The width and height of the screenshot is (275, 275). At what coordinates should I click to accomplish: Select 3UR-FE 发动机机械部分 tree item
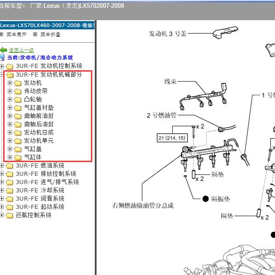click(x=49, y=74)
